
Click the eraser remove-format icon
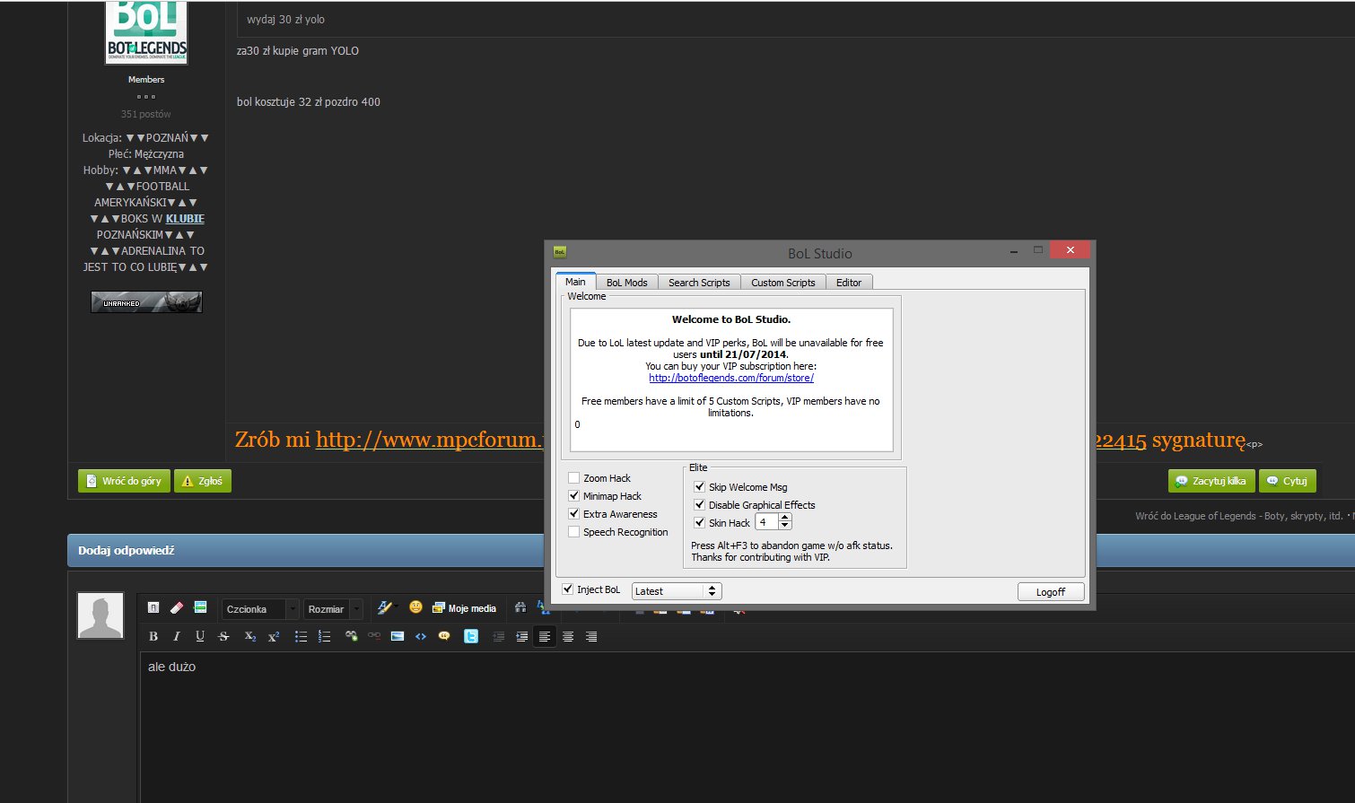(177, 607)
